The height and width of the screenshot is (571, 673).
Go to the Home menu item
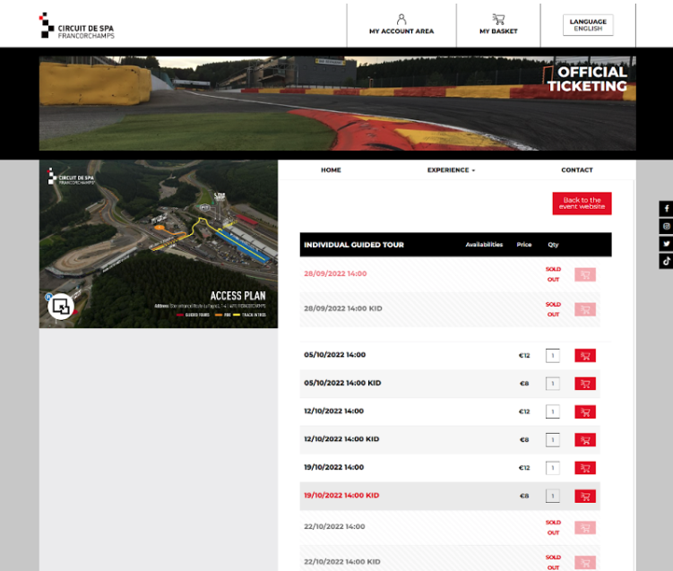331,170
